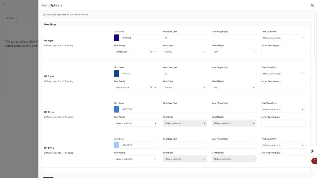Click the ribbon text to save changes
This screenshot has width=317, height=178.
66,15
